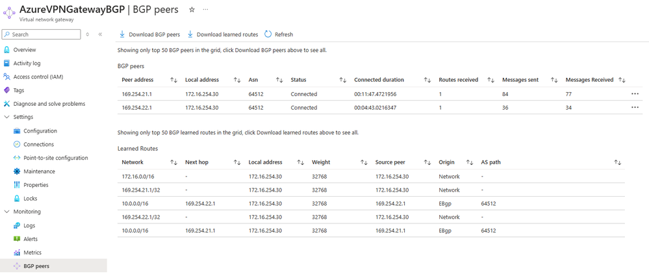Click the Diagnose and solve problems icon
Viewport: 649px width, 274px height.
coord(6,104)
